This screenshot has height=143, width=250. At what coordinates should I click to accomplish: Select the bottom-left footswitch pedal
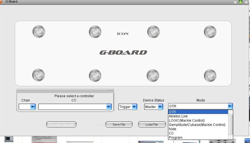pos(38,75)
